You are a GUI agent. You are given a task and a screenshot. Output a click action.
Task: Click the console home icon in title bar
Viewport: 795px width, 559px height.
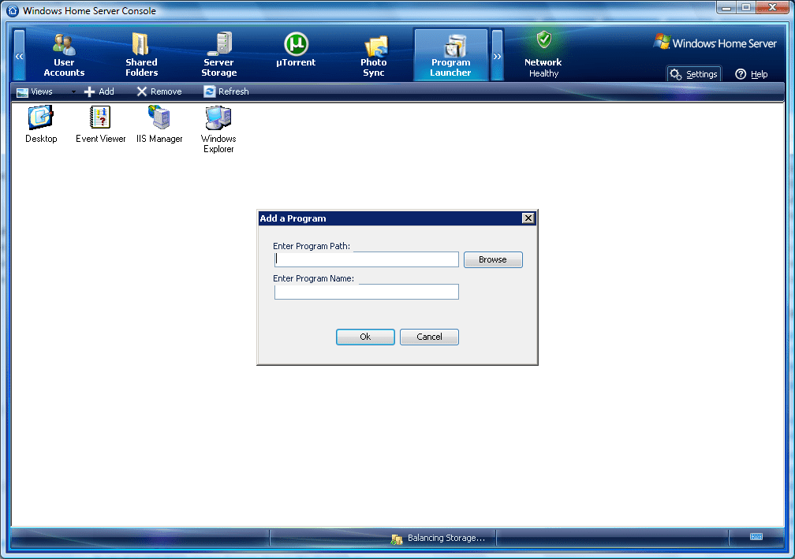[13, 10]
